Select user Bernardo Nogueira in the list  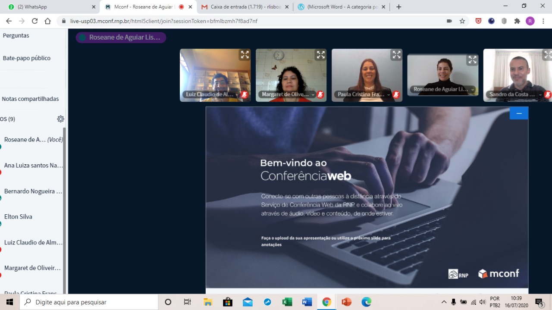point(32,191)
